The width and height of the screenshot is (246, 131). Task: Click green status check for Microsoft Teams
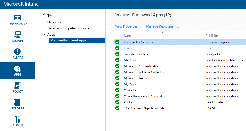point(117,78)
